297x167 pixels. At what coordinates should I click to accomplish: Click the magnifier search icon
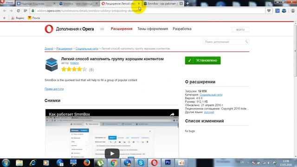246,42
